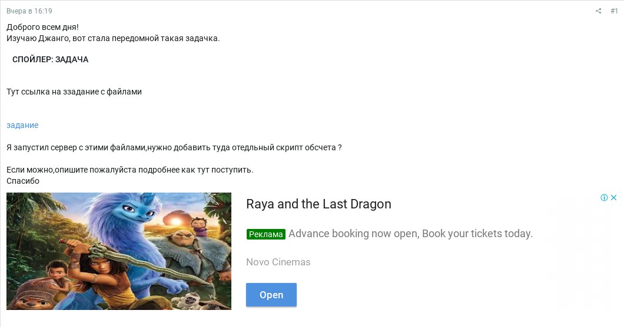Viewport: 624px width, 327px height.
Task: Open the #1 post permalink
Action: pyautogui.click(x=614, y=11)
